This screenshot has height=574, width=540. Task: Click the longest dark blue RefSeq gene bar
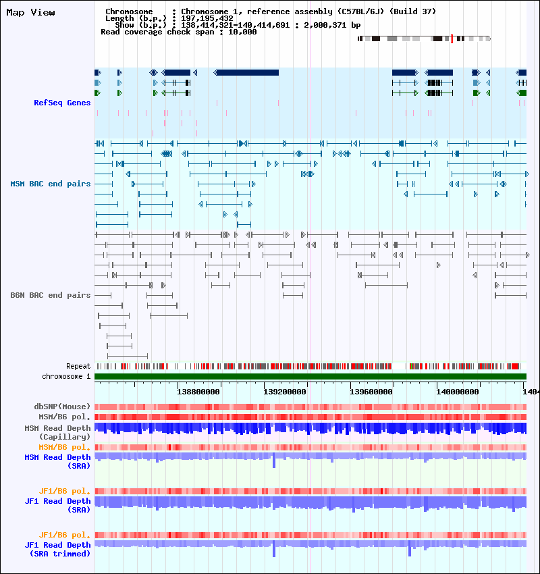pos(246,72)
